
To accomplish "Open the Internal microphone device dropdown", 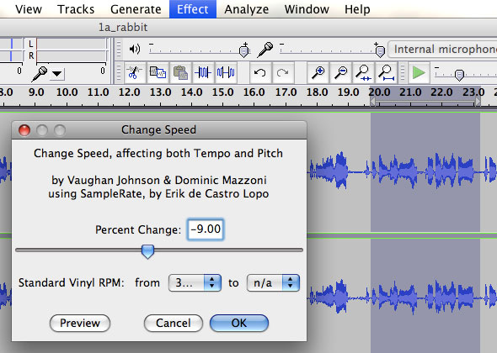I will (x=442, y=49).
